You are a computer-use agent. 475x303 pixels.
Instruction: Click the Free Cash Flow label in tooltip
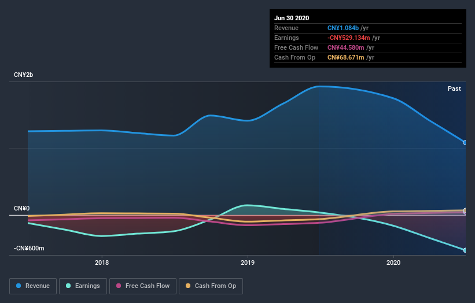(x=296, y=47)
